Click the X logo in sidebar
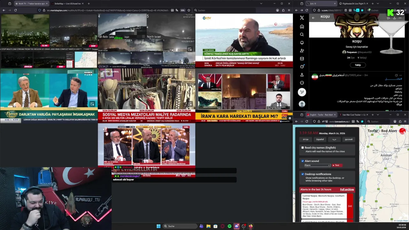This screenshot has width=409, height=230. pyautogui.click(x=302, y=18)
